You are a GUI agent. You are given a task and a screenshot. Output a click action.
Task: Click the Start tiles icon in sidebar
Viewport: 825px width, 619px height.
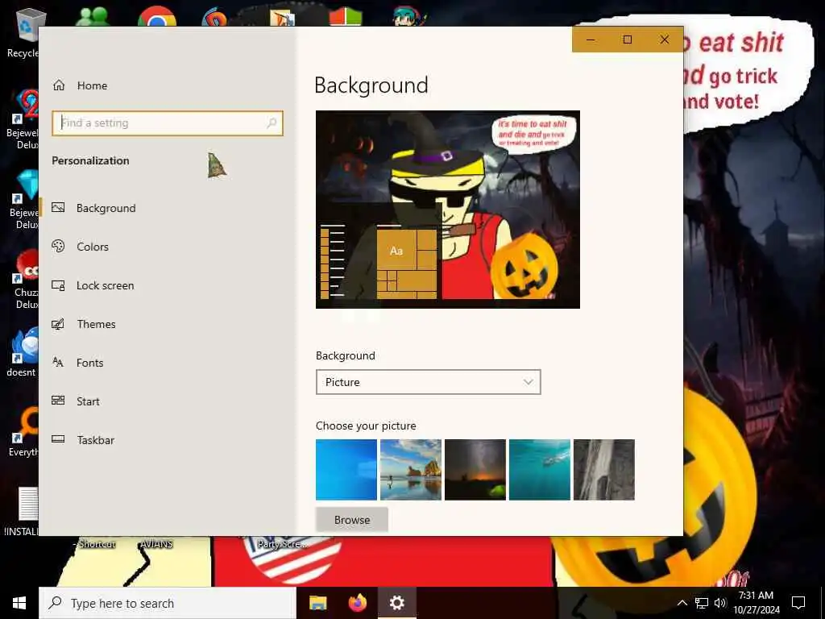58,401
